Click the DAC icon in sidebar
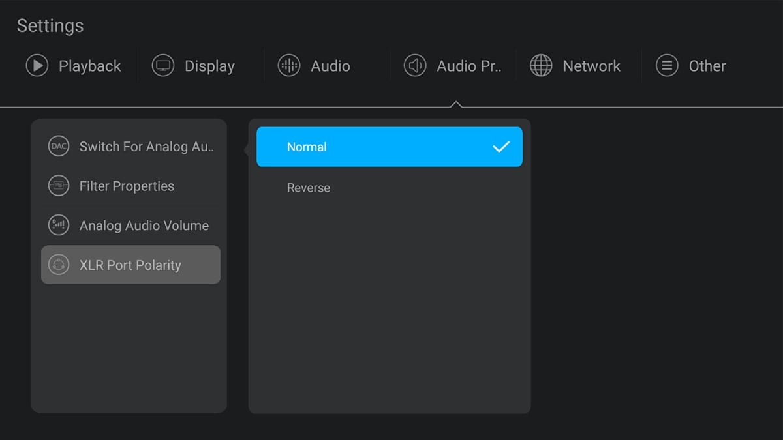Image resolution: width=783 pixels, height=440 pixels. click(59, 147)
